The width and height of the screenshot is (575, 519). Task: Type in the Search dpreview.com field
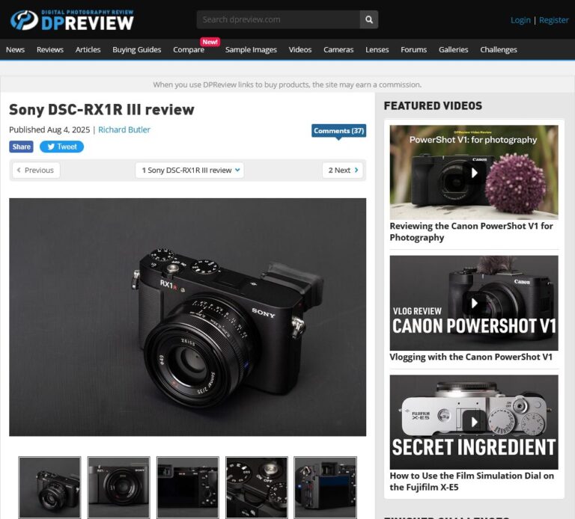277,19
